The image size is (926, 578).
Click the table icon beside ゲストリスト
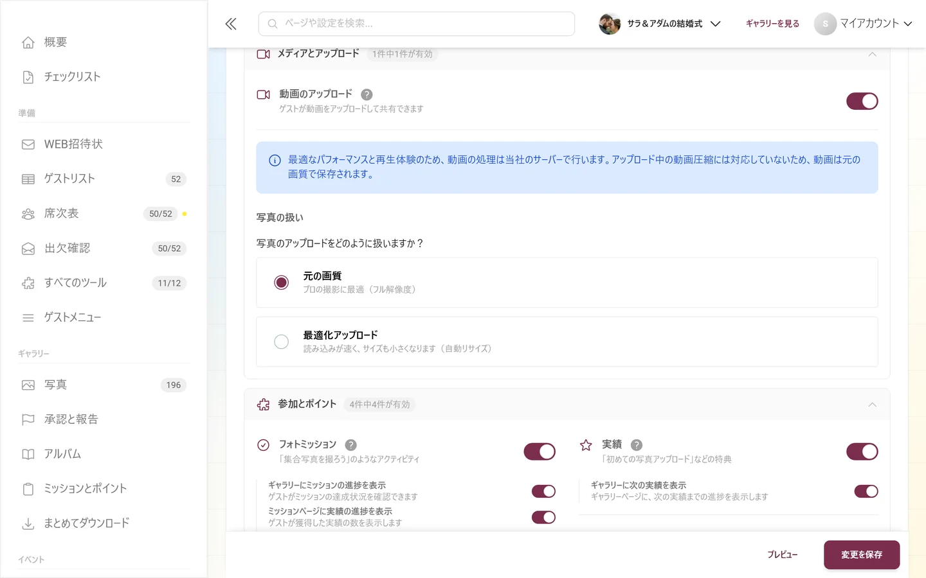pyautogui.click(x=28, y=179)
